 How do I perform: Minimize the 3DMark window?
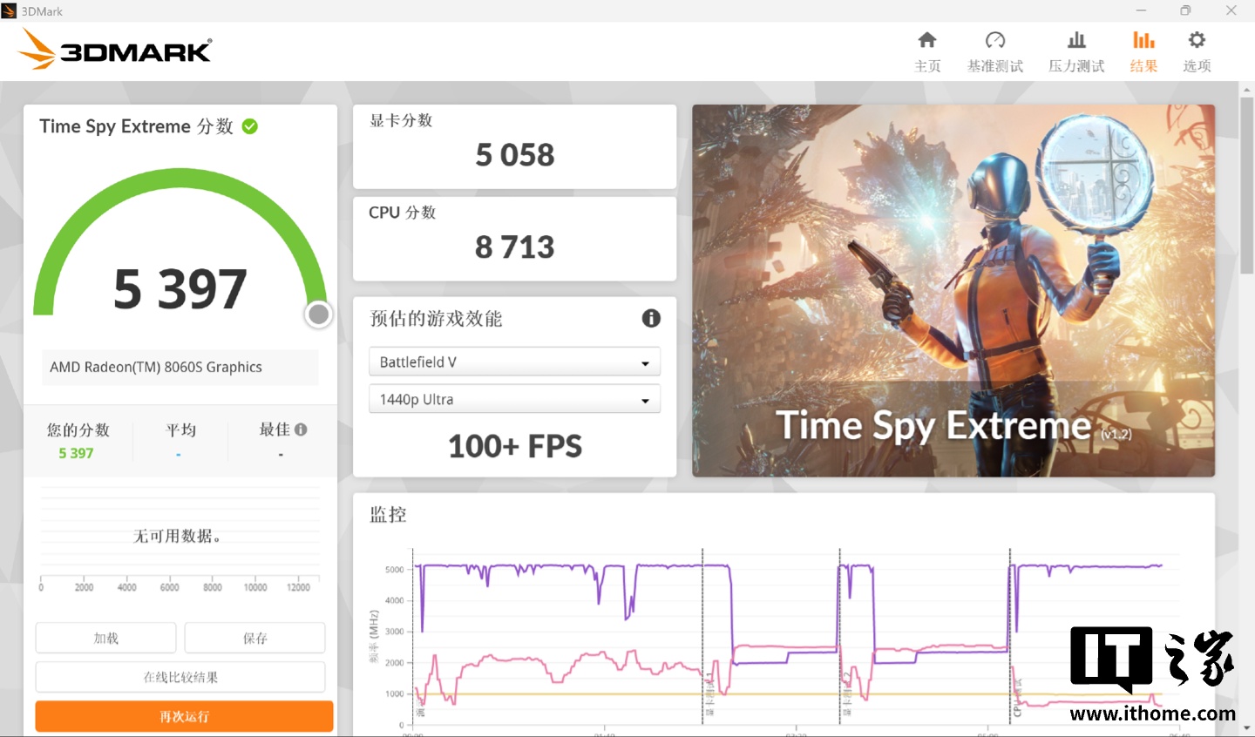click(1141, 10)
